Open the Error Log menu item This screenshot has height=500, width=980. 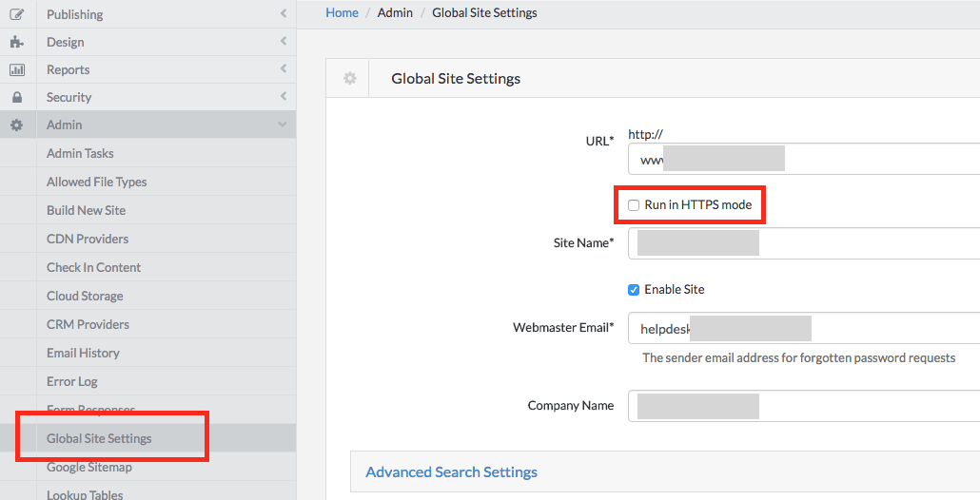coord(72,381)
